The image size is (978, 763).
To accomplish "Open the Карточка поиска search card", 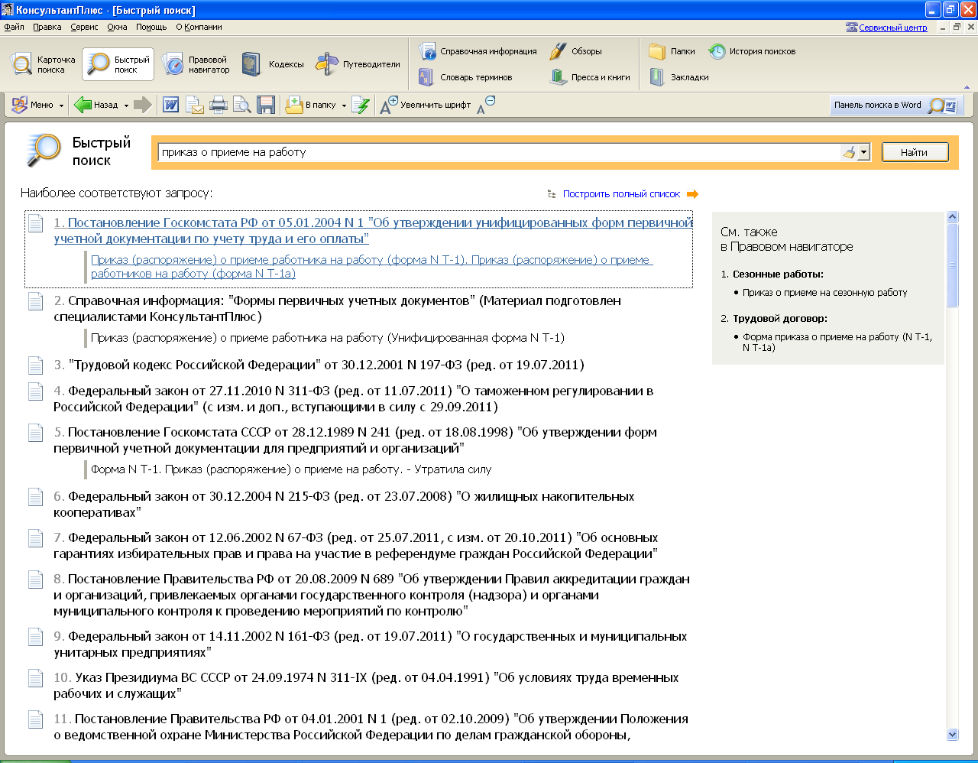I will pos(44,64).
